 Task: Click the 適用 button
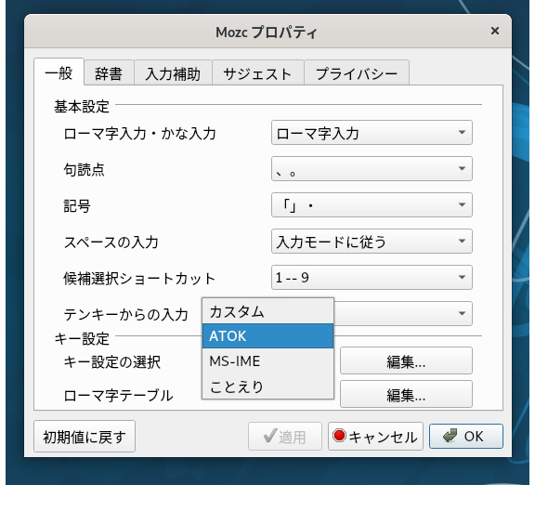click(285, 437)
